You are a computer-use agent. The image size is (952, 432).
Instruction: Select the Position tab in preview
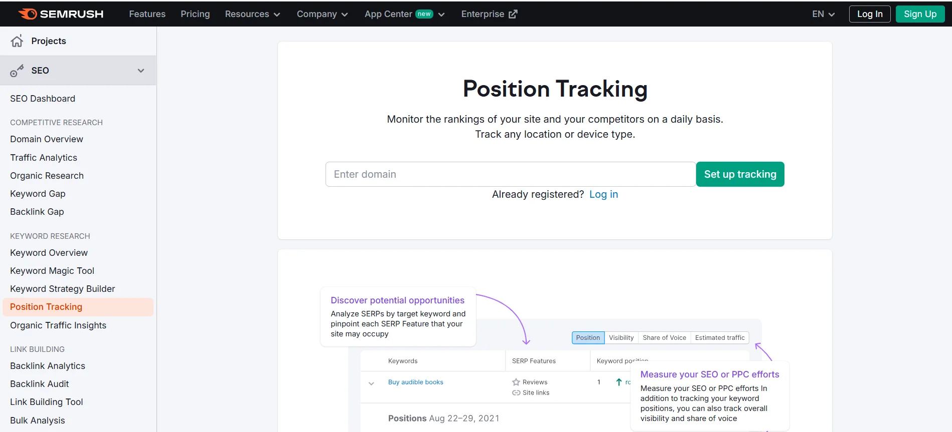coord(588,338)
